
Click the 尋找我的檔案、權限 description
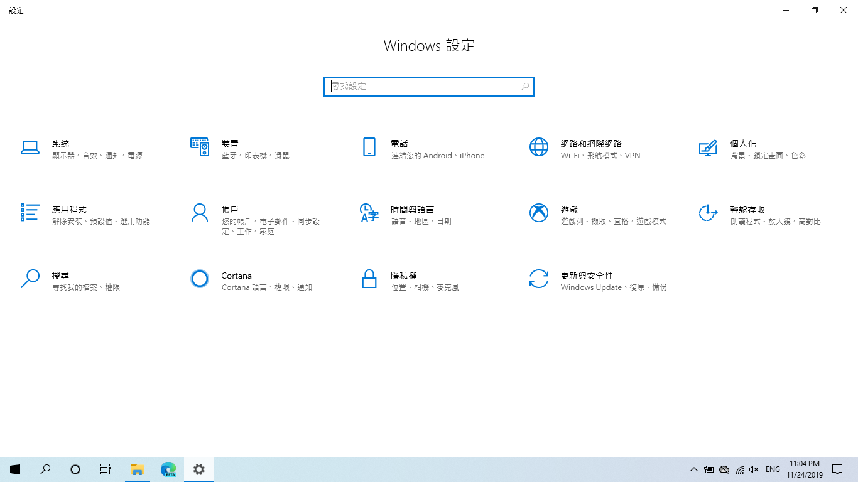(x=86, y=287)
